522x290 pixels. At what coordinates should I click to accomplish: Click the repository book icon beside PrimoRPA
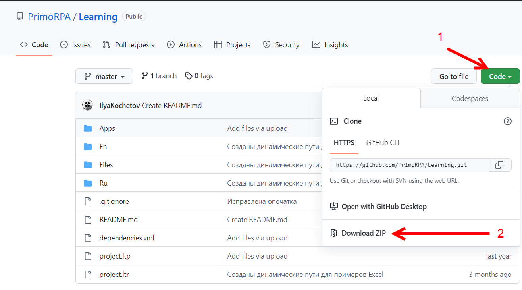click(19, 17)
